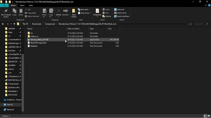Image resolution: width=211 pixels, height=118 pixels.
Task: Select This PC in navigation pane
Action: pos(10,105)
